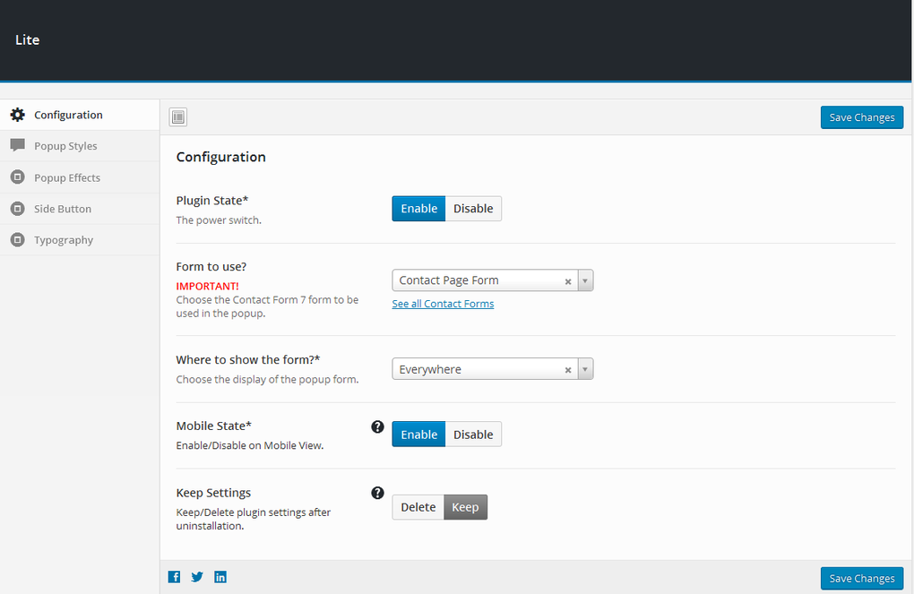Clear the Contact Page Form selection
Screen dimensions: 914x594
(567, 280)
